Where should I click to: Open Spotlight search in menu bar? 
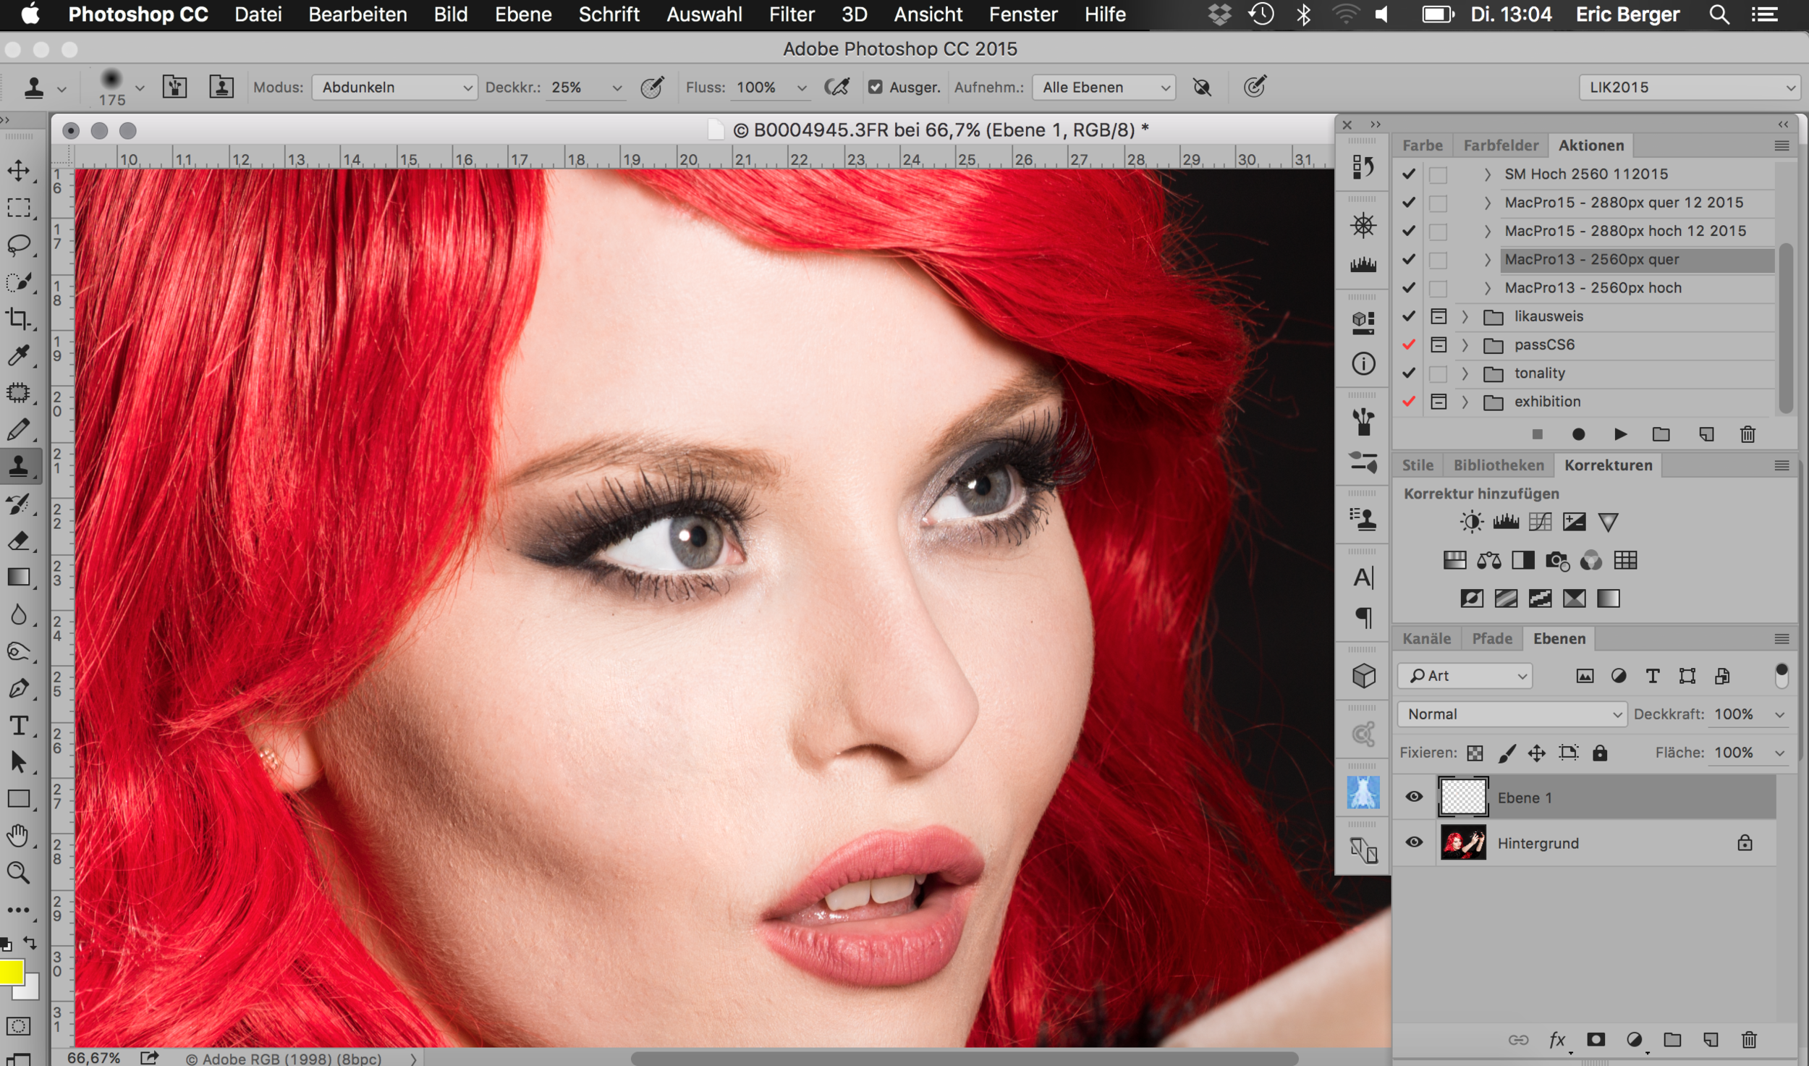[1719, 14]
